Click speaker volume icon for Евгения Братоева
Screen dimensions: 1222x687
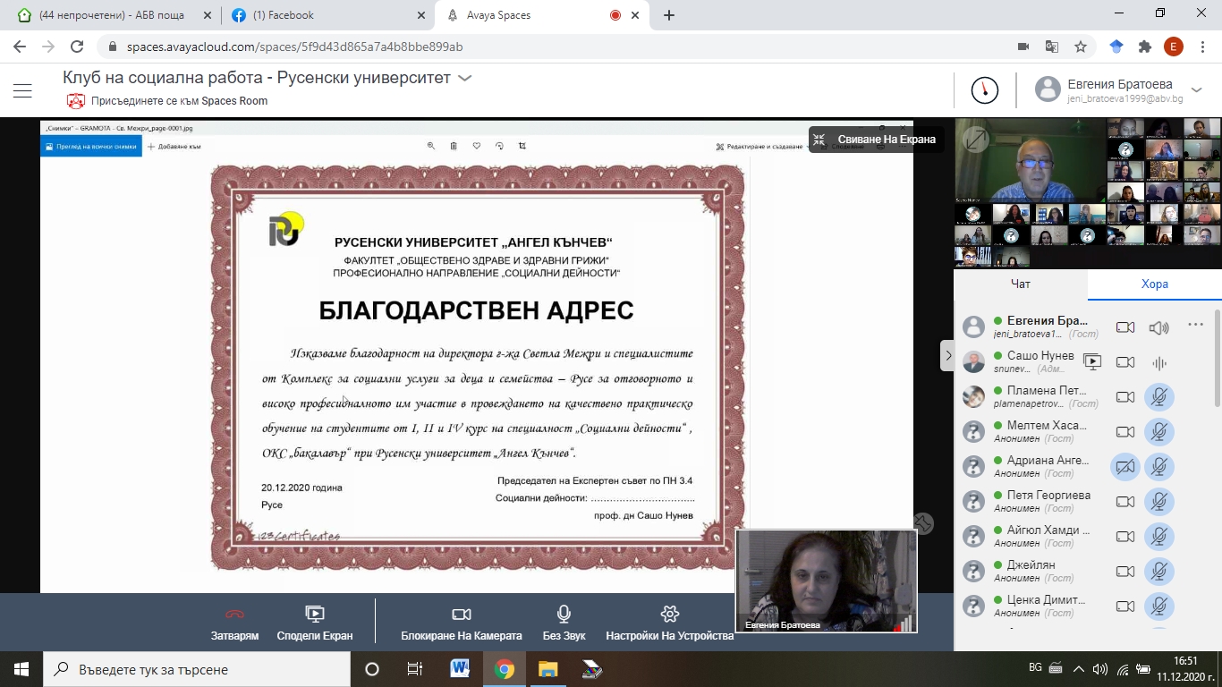pyautogui.click(x=1158, y=327)
